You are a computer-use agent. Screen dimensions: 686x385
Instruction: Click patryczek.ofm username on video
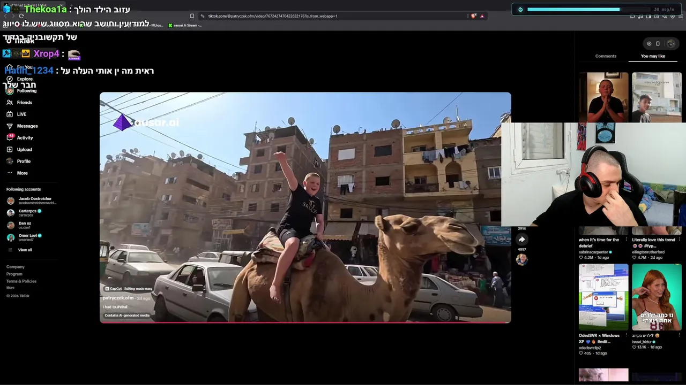tap(118, 298)
